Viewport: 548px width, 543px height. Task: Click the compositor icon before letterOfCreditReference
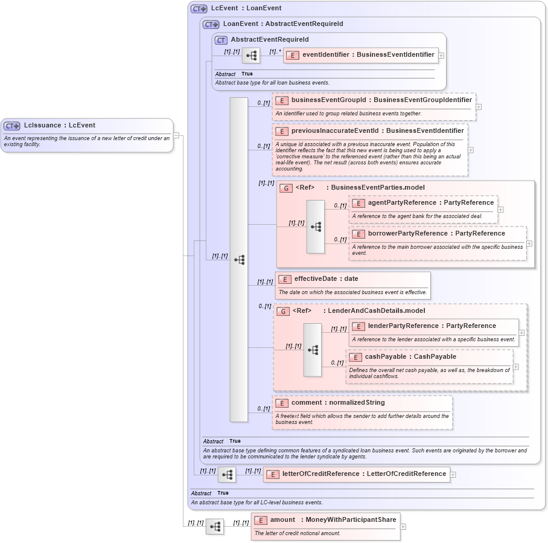227,474
